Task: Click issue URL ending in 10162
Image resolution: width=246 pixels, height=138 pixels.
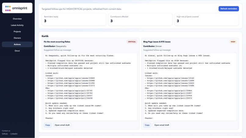Action: click(x=171, y=78)
